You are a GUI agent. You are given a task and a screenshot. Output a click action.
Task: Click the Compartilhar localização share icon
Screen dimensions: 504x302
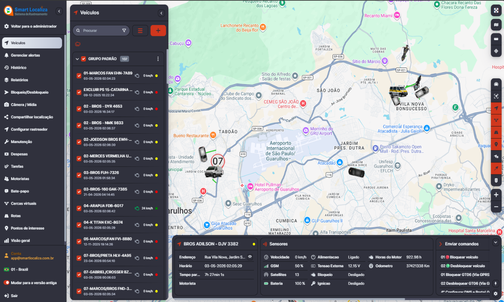[6, 117]
